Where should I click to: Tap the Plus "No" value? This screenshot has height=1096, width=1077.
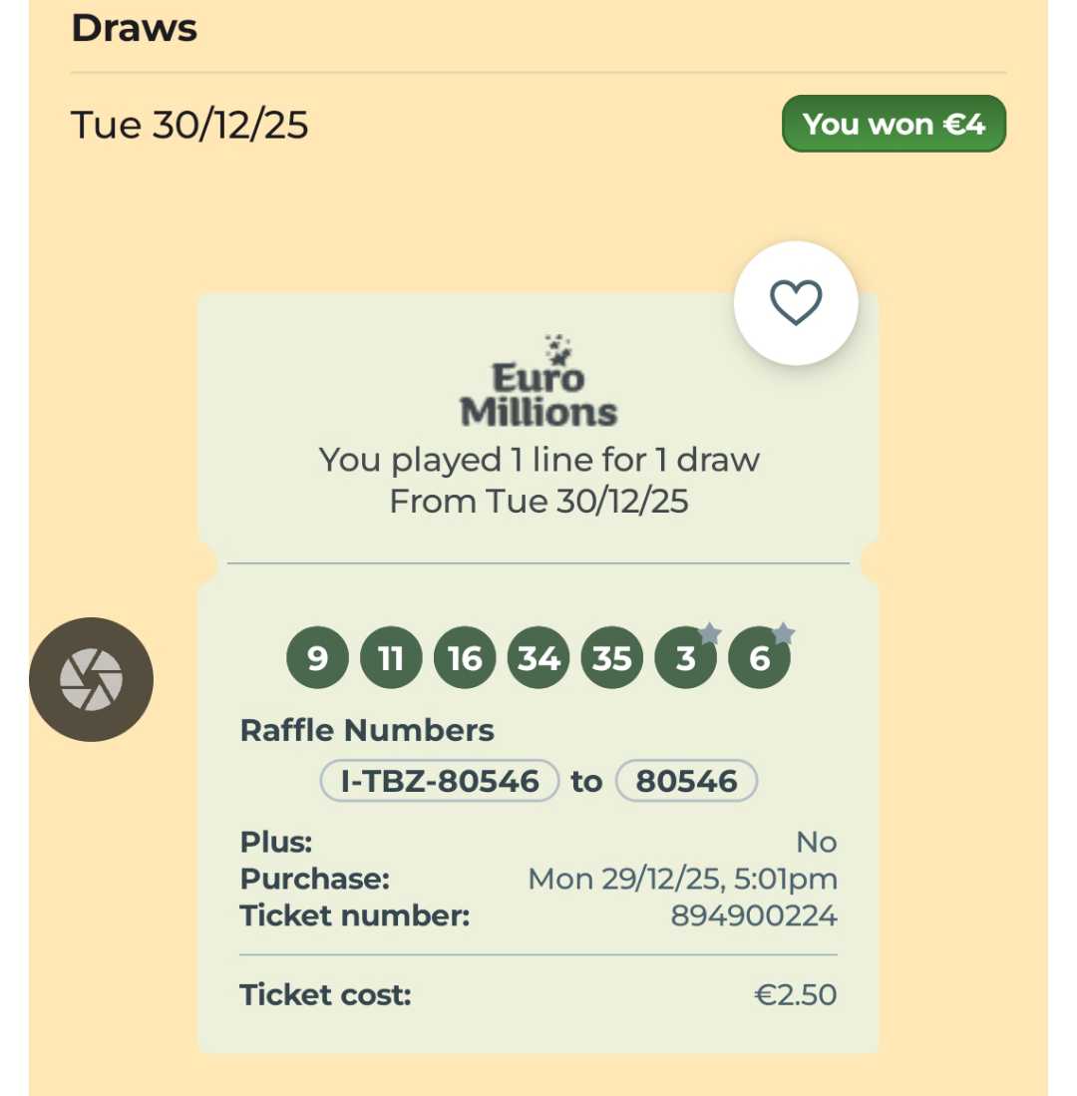click(x=816, y=843)
